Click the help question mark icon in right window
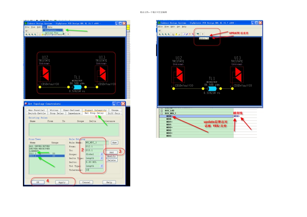 pyautogui.click(x=203, y=34)
